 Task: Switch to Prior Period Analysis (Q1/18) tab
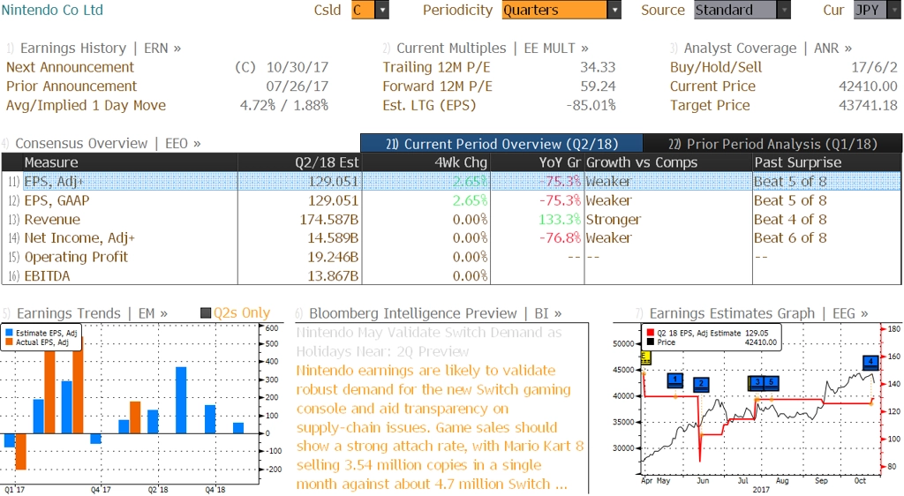click(772, 144)
